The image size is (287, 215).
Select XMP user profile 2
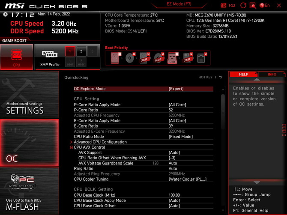pyautogui.click(x=81, y=62)
